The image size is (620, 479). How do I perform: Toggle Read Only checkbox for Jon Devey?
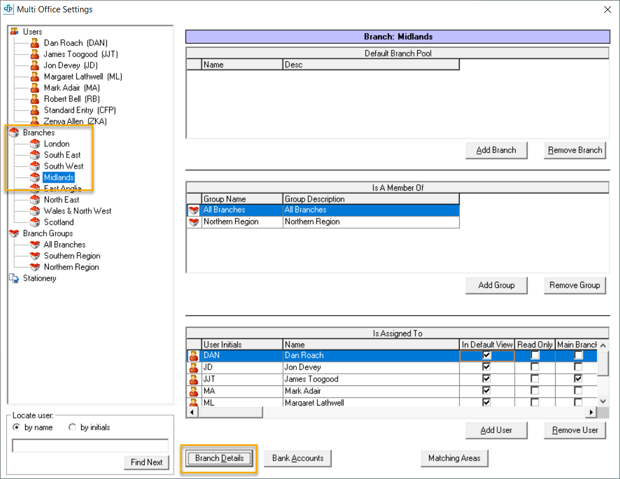(535, 367)
